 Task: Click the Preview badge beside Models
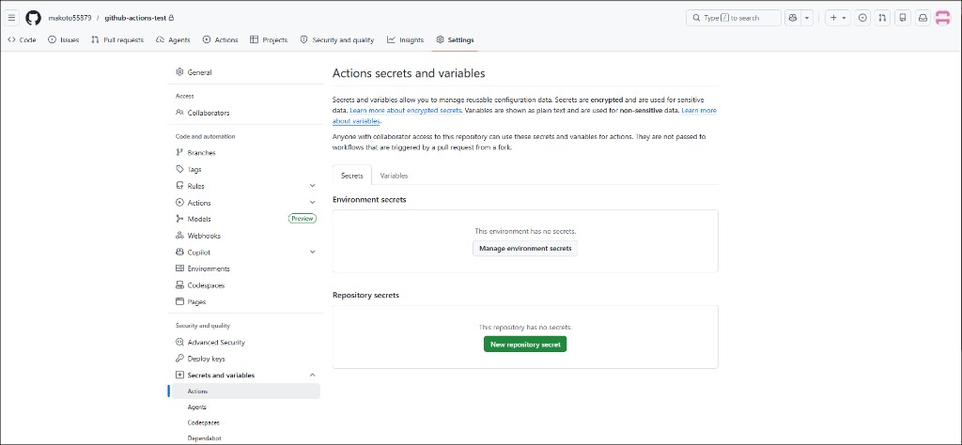[x=302, y=219]
